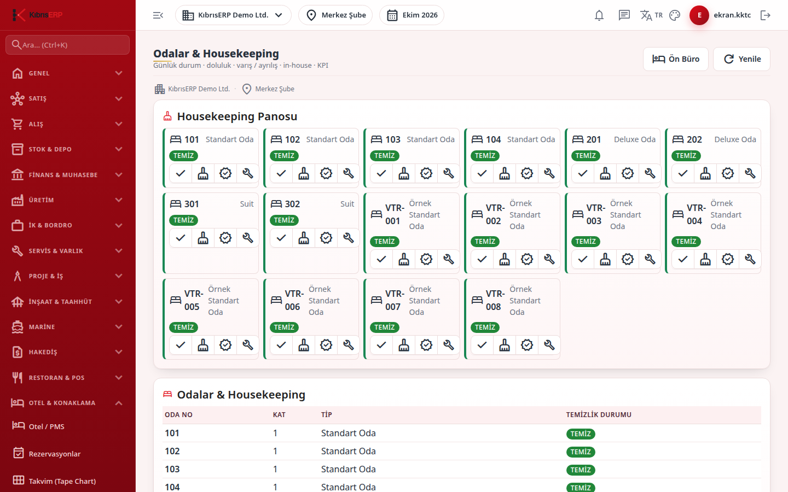Expand the SATIŞ sidebar section
Viewport: 788px width, 492px height.
pyautogui.click(x=68, y=98)
